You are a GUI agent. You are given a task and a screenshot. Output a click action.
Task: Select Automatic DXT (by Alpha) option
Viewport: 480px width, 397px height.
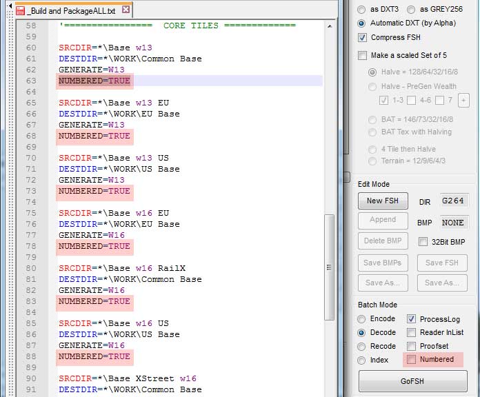tap(361, 23)
